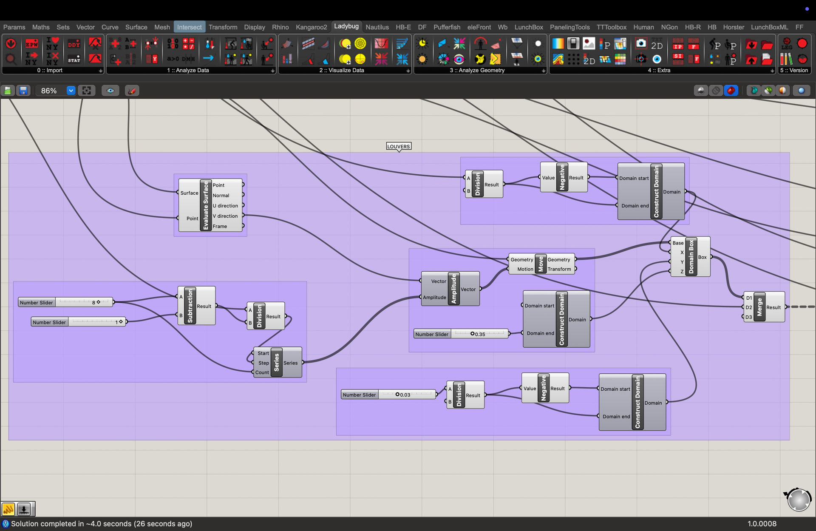This screenshot has width=816, height=531.
Task: Select the gradient color legend icon
Action: [558, 44]
